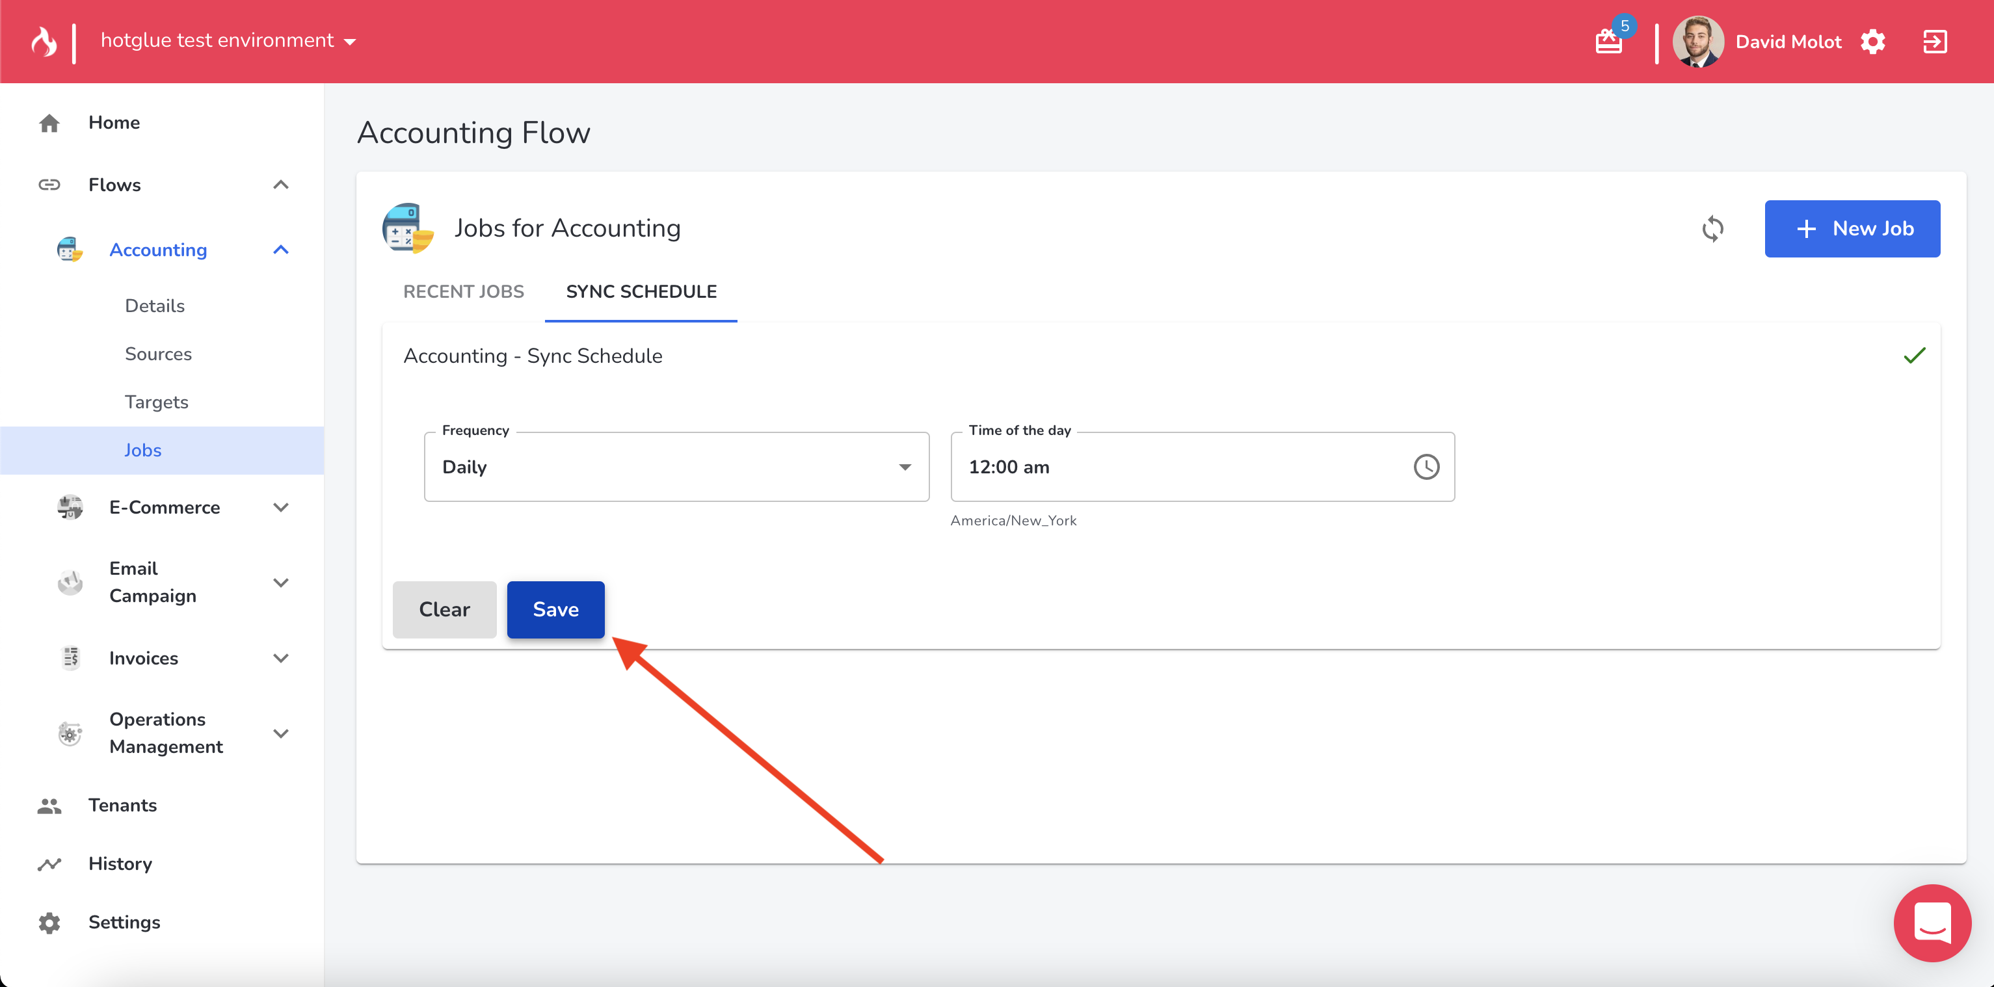Open the Tenants page
The width and height of the screenshot is (1994, 987).
click(122, 806)
